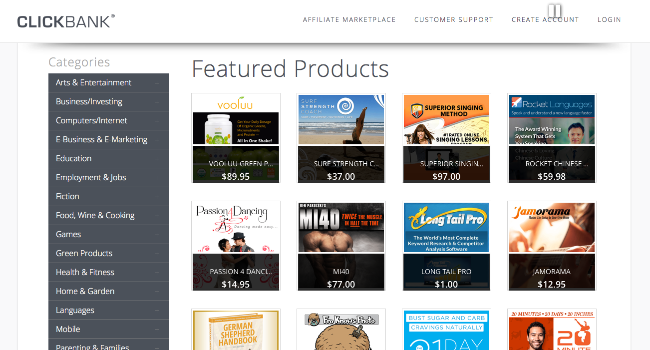Expand Green Products plus icon

coord(157,254)
